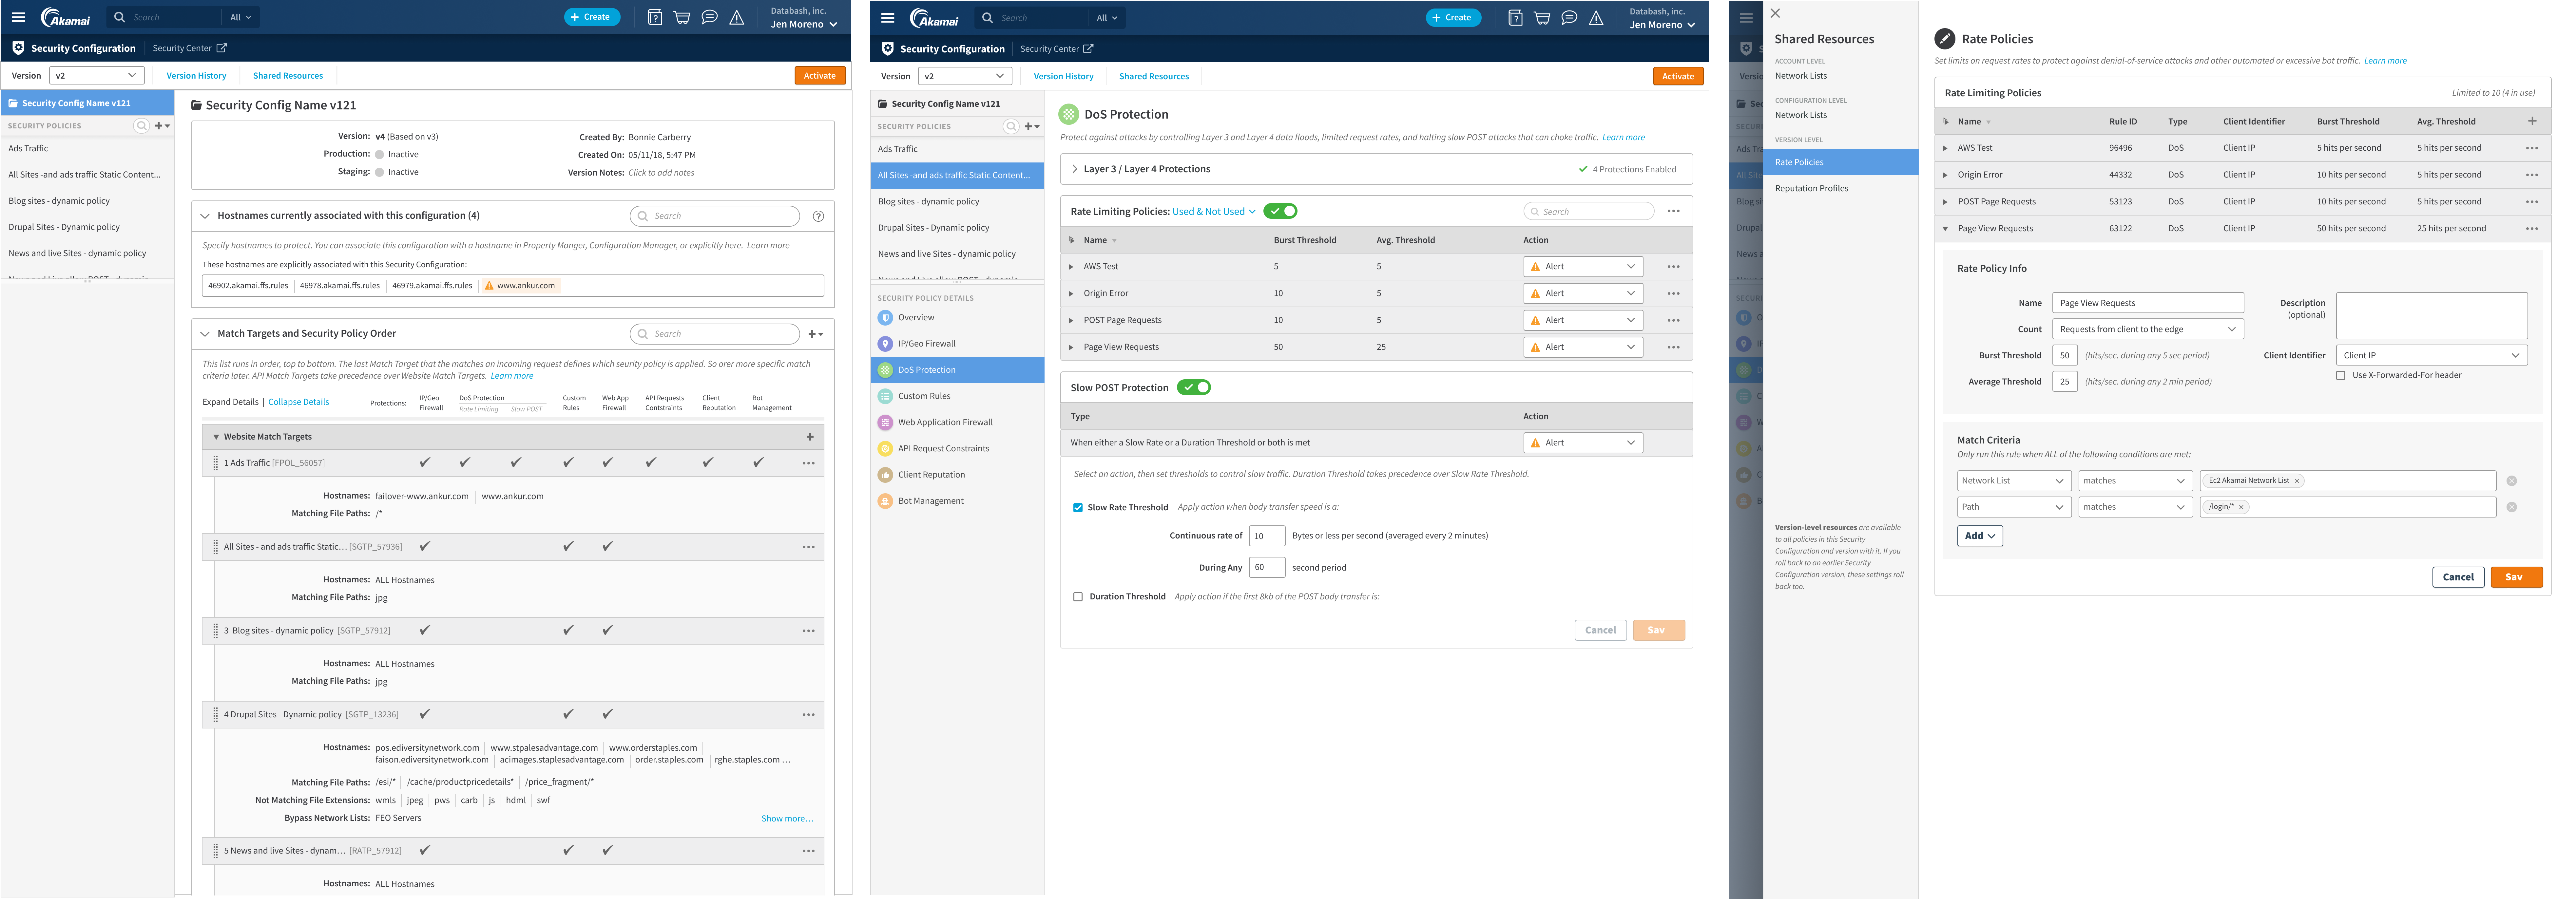Expand Layer 3 / Layer 4 Protections

point(1075,169)
